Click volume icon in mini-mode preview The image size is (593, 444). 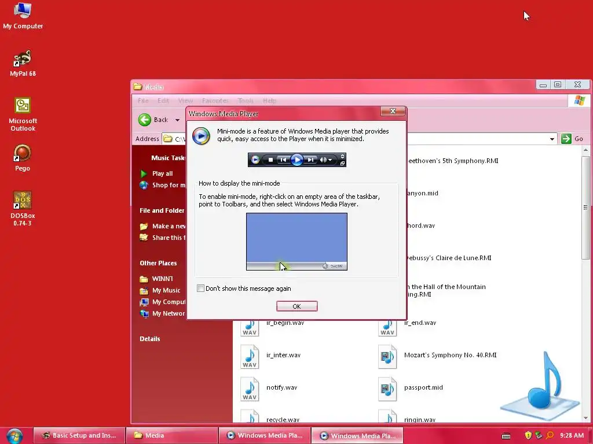coord(323,160)
